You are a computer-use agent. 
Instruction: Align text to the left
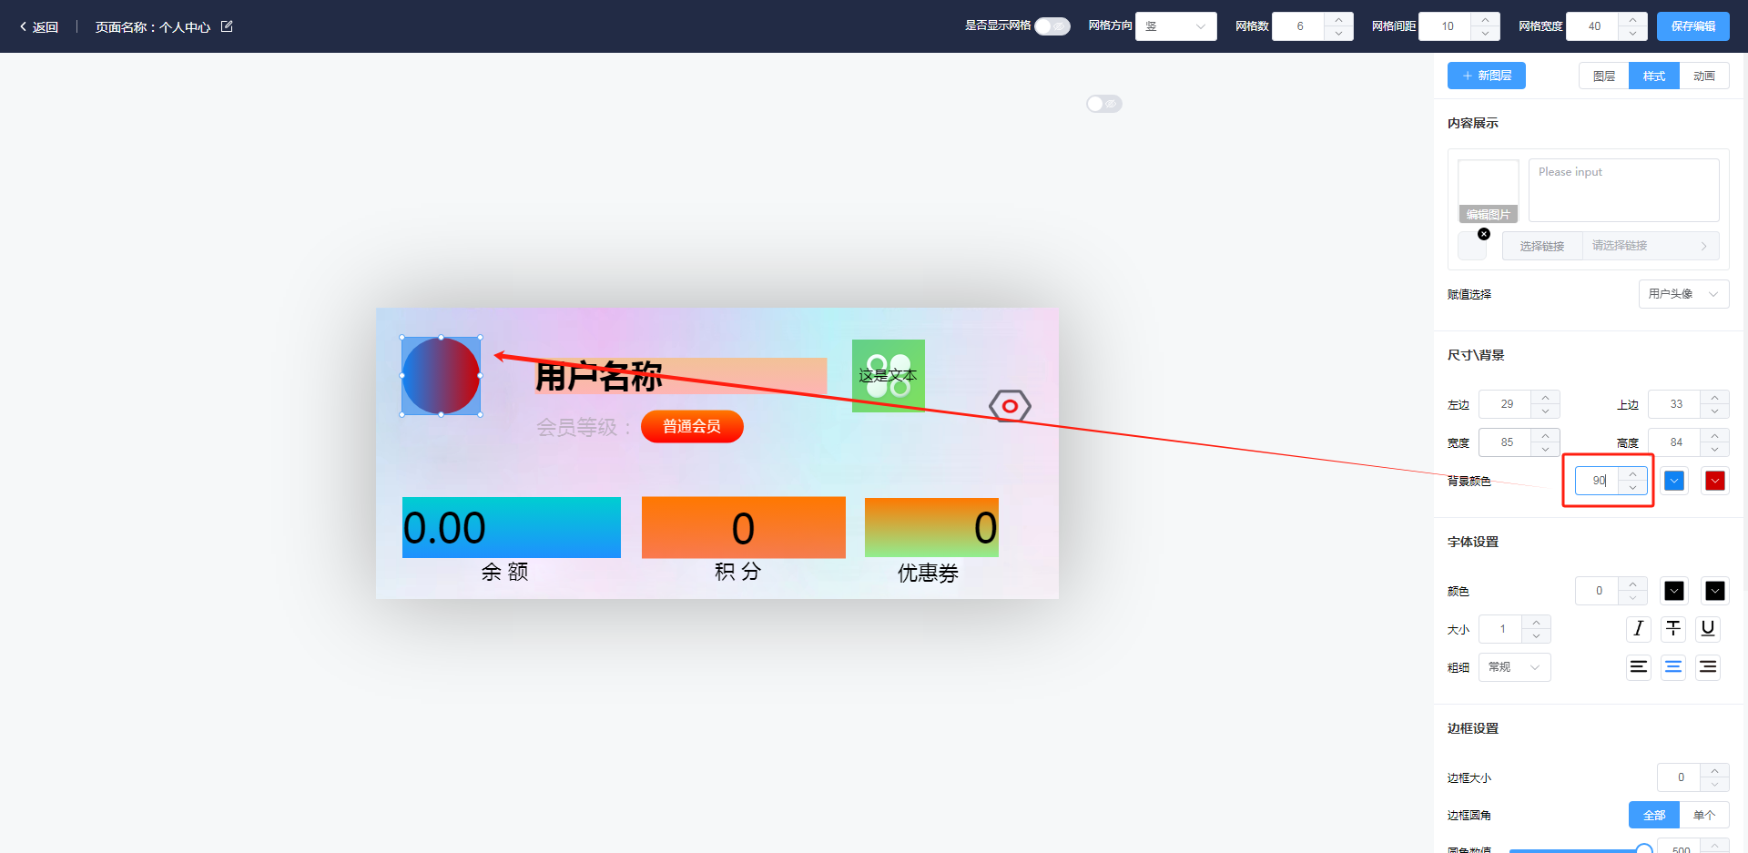click(1638, 667)
